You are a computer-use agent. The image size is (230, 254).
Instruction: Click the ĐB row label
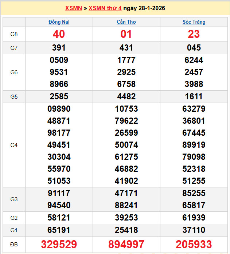14,244
